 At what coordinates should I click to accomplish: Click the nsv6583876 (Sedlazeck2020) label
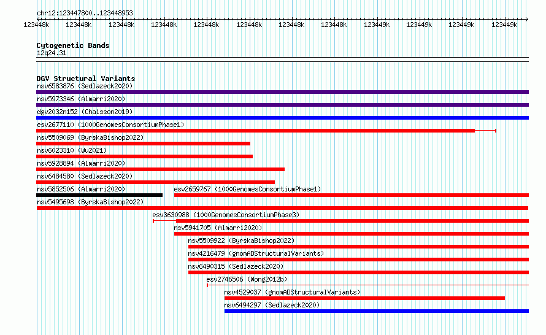click(85, 86)
